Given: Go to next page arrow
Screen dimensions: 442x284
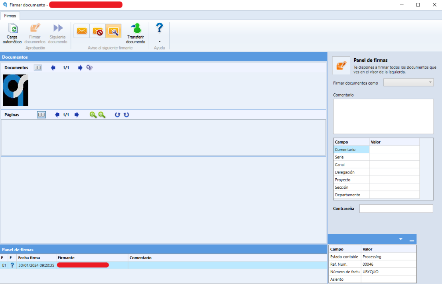Looking at the screenshot, I should (77, 114).
